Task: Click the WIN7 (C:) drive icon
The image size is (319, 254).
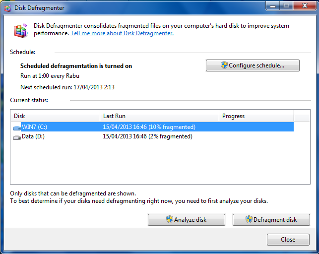Action: [17, 127]
